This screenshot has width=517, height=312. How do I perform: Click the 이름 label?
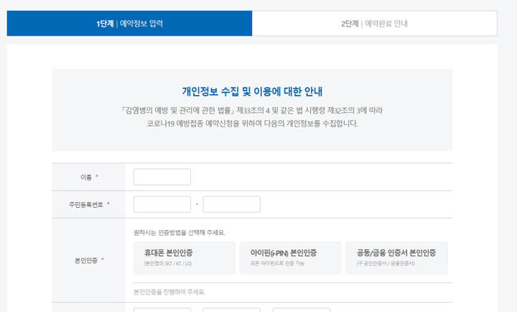[86, 178]
